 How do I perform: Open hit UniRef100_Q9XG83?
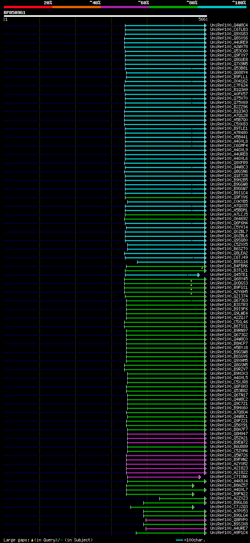point(229,34)
